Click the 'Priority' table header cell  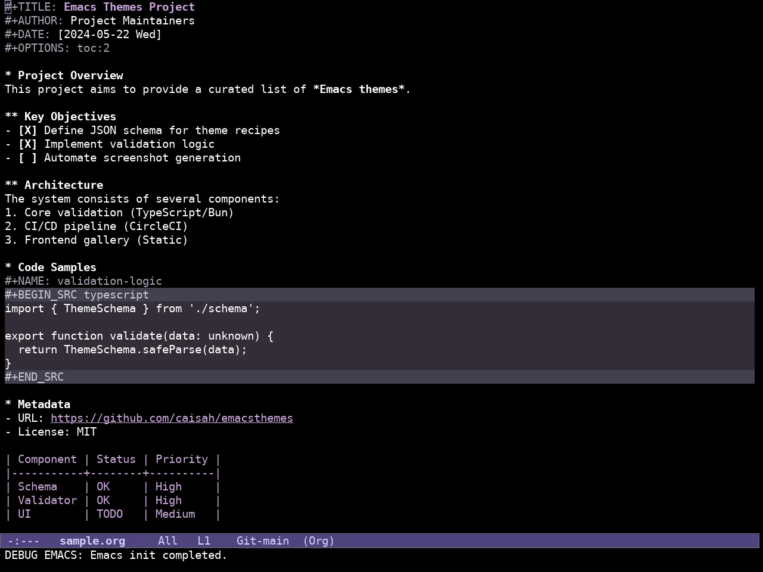point(182,459)
